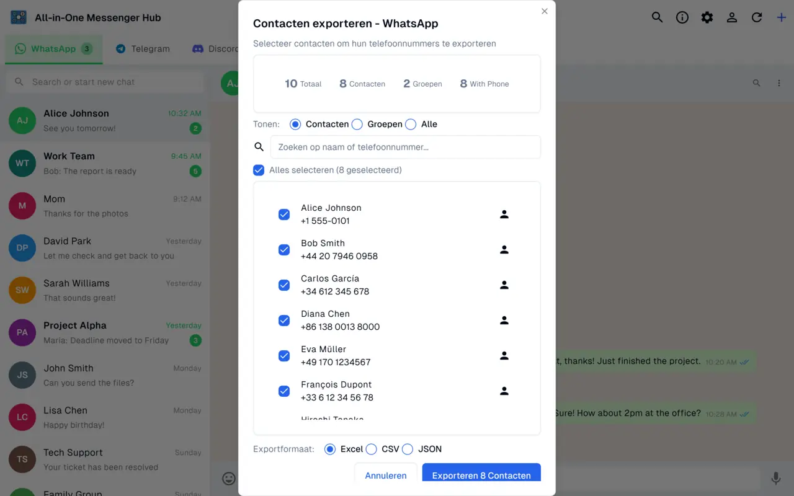This screenshot has height=496, width=794.
Task: Uncheck the Alice Johnson checkbox
Action: click(x=284, y=215)
